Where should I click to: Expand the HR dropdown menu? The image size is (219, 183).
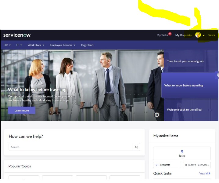[x=7, y=45]
